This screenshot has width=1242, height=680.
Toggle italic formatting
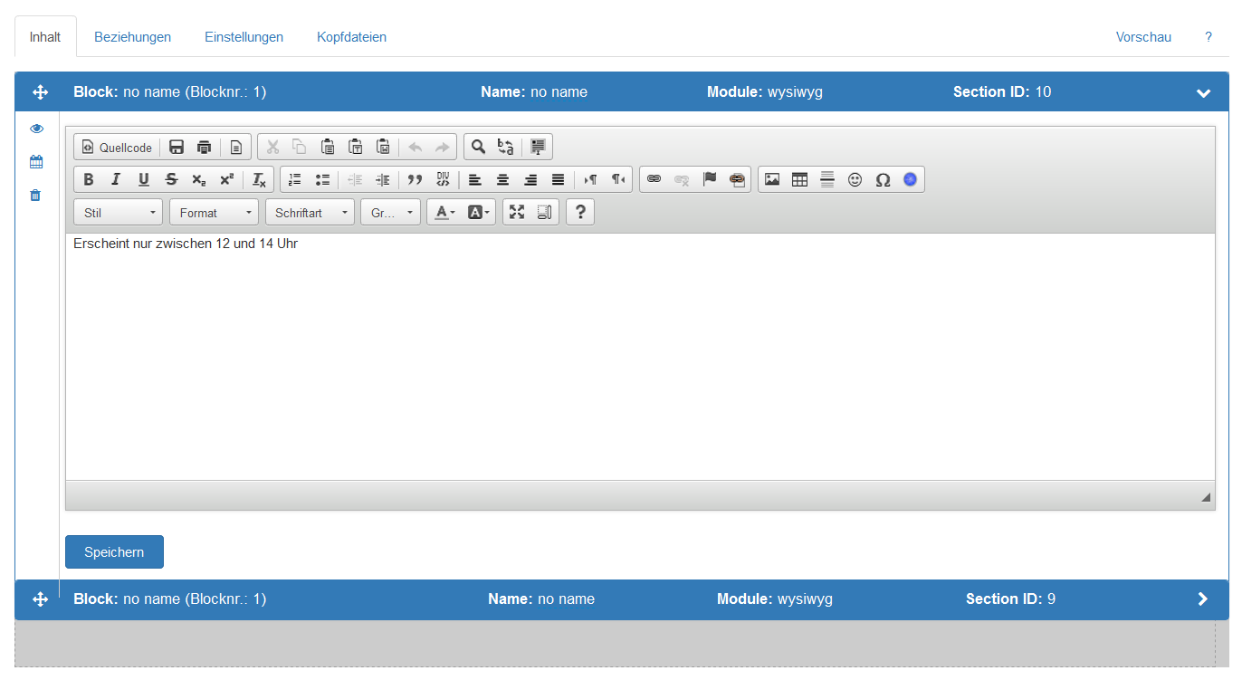pos(116,179)
